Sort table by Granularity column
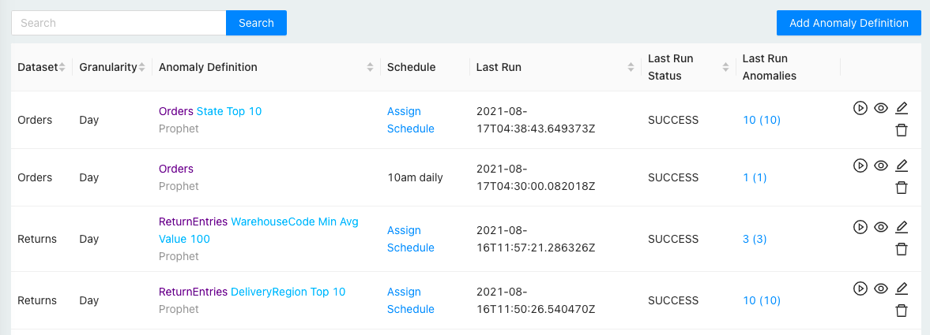 pos(141,68)
